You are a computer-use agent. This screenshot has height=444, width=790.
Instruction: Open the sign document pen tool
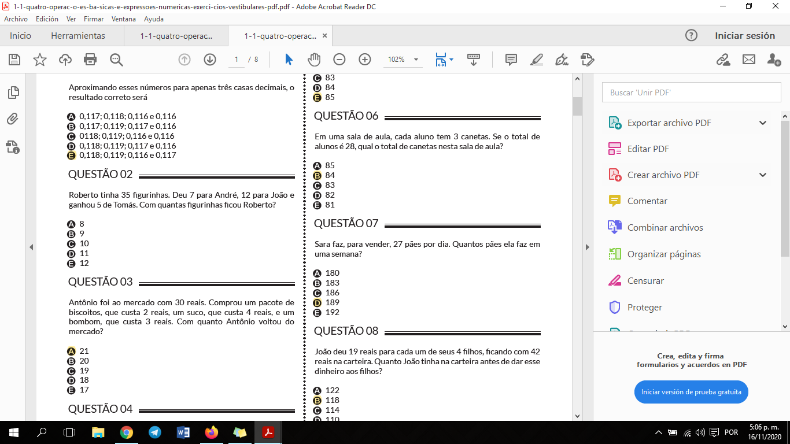(x=562, y=60)
